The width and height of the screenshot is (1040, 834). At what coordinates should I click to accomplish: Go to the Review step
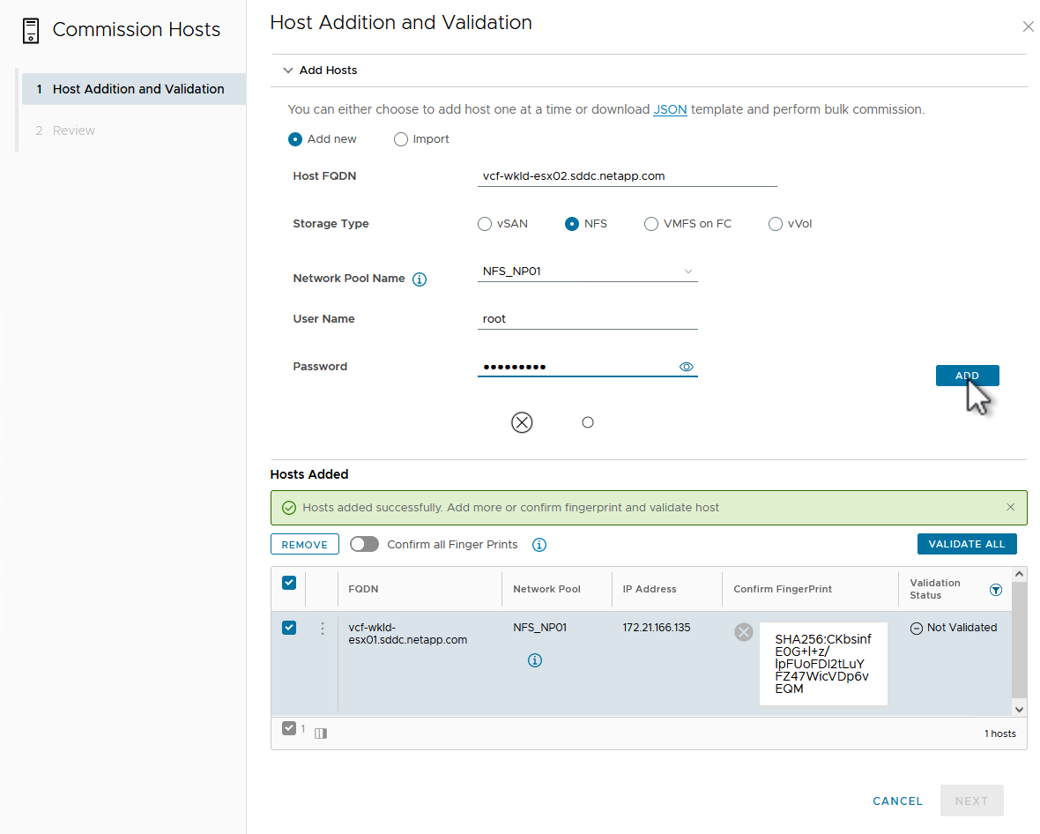click(x=74, y=130)
